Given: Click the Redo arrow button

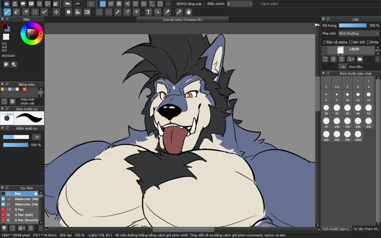Looking at the screenshot, I should pyautogui.click(x=78, y=4).
